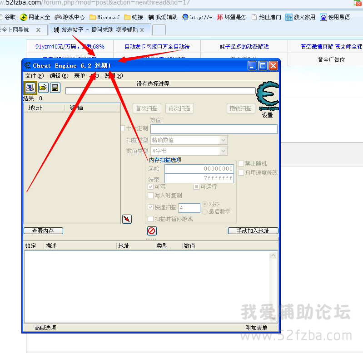The image size is (363, 353).
Task: Open the process selector computer icon
Action: pos(30,88)
